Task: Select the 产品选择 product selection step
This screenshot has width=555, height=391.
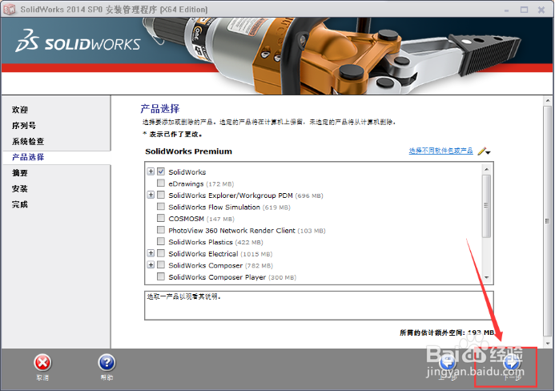Action: coord(28,157)
